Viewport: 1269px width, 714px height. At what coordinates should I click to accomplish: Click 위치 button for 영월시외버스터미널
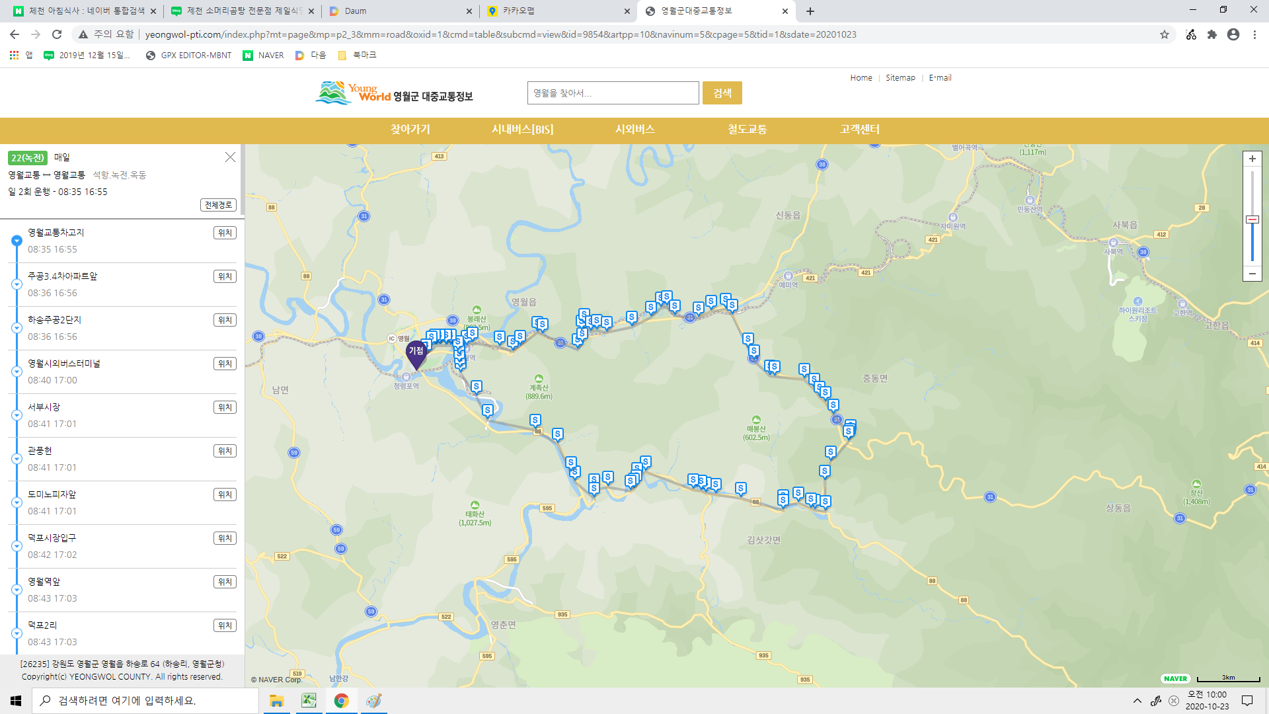(225, 364)
